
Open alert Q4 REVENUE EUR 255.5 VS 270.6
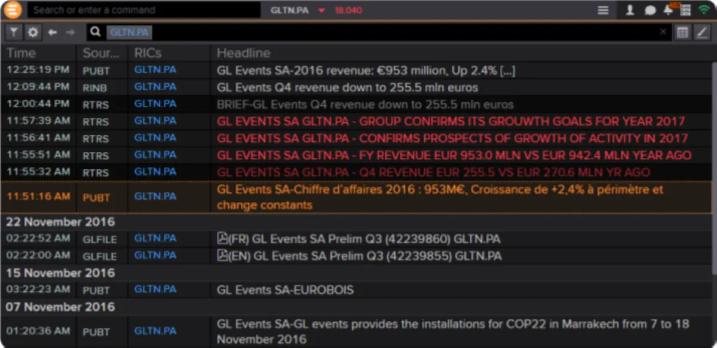[434, 173]
